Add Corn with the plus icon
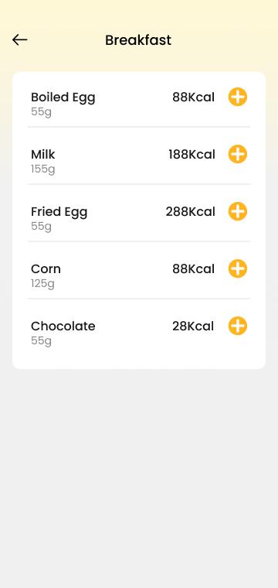Image resolution: width=278 pixels, height=588 pixels. [x=238, y=268]
